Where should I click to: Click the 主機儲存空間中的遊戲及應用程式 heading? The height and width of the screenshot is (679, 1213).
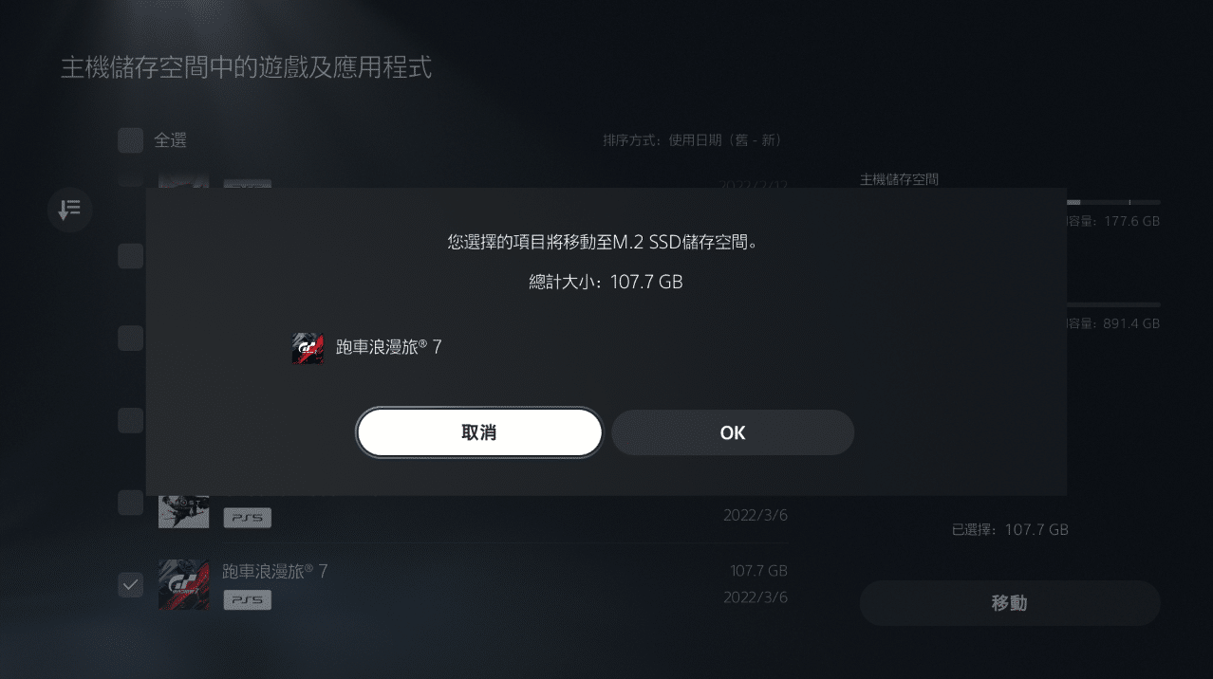pos(246,68)
